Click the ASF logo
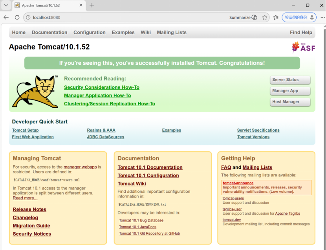326x250 pixels. pyautogui.click(x=303, y=47)
